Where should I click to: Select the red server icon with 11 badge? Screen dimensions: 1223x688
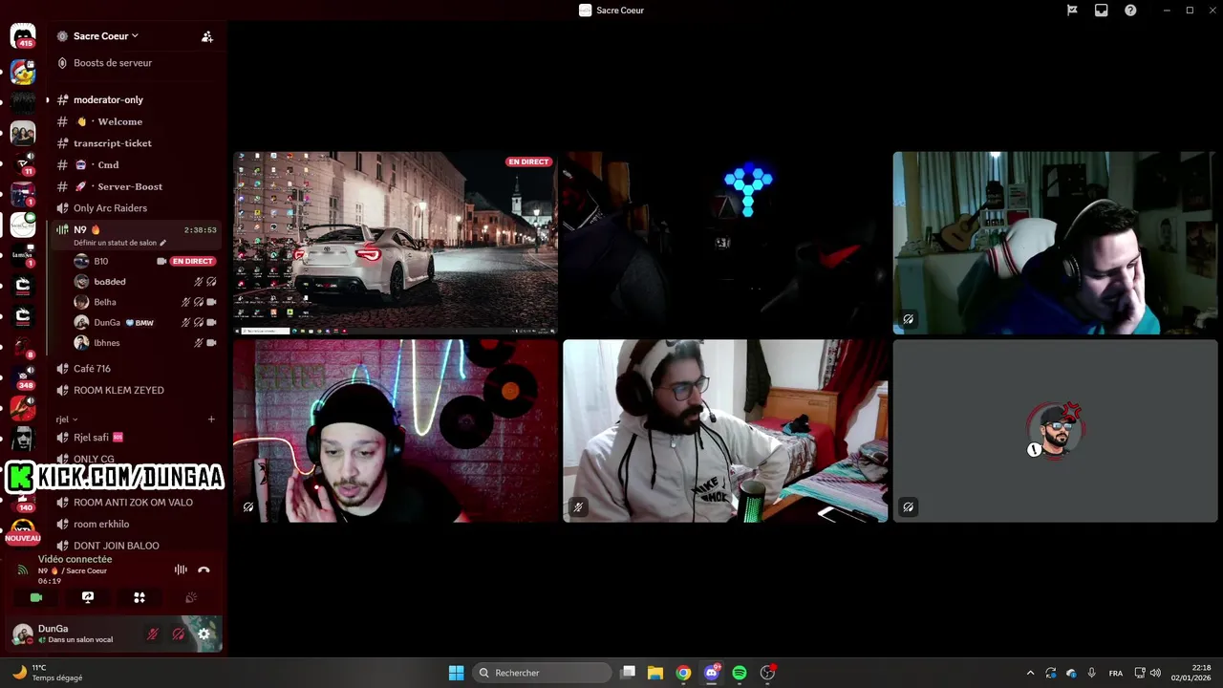pos(23,163)
